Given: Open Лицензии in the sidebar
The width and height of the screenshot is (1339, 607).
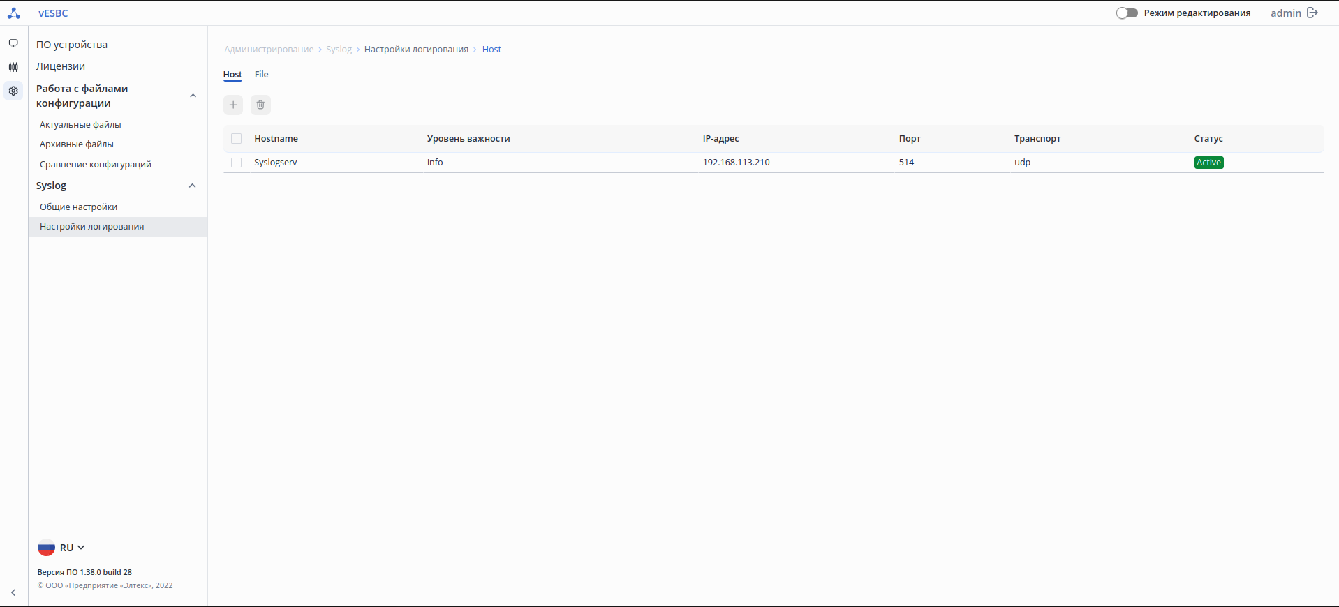Looking at the screenshot, I should [61, 66].
